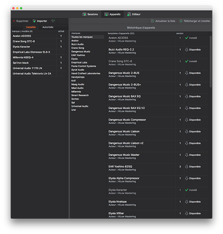Click the add-device plus icon next to Importer
The width and height of the screenshot is (223, 234).
(x=53, y=21)
